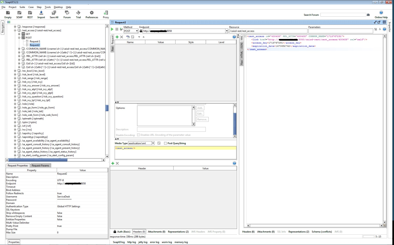Add a header with green plus

tap(113, 163)
